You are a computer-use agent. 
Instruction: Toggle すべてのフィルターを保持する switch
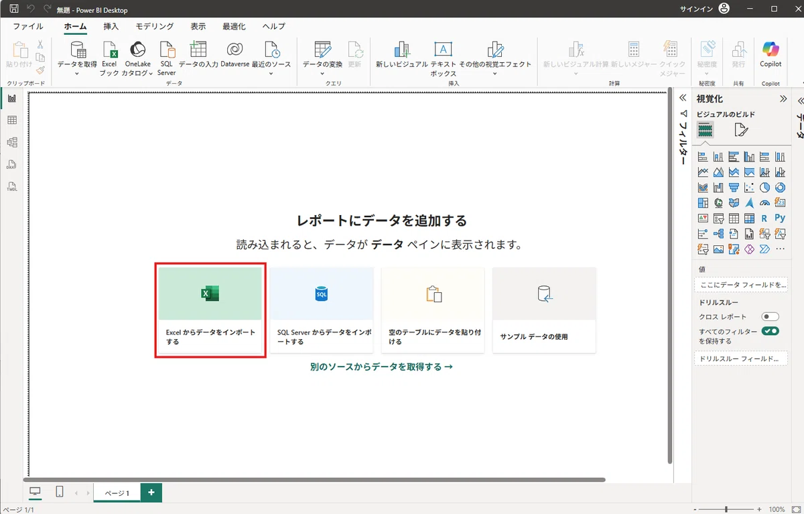click(x=770, y=331)
